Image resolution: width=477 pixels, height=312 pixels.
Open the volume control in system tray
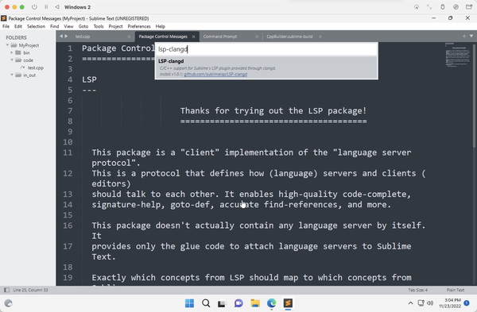430,303
